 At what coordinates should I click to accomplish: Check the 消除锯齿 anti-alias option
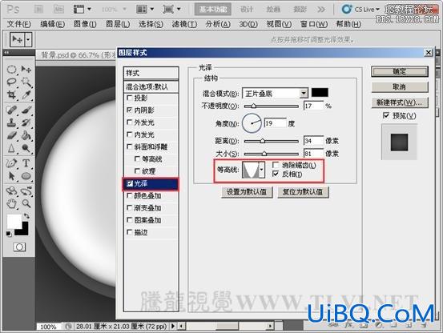(276, 165)
